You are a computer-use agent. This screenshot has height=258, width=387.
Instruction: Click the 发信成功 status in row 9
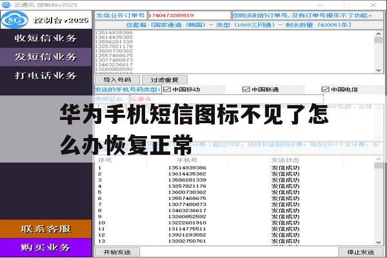[x=285, y=217]
